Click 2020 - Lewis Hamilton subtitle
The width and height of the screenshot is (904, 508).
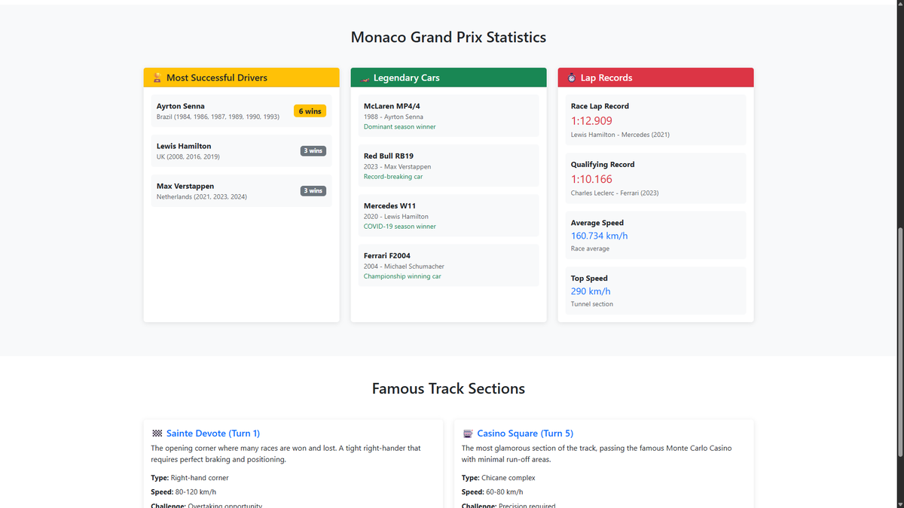(x=396, y=217)
